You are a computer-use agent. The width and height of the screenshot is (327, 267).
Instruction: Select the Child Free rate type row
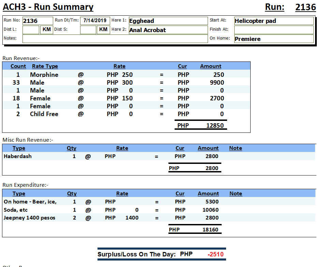point(44,114)
